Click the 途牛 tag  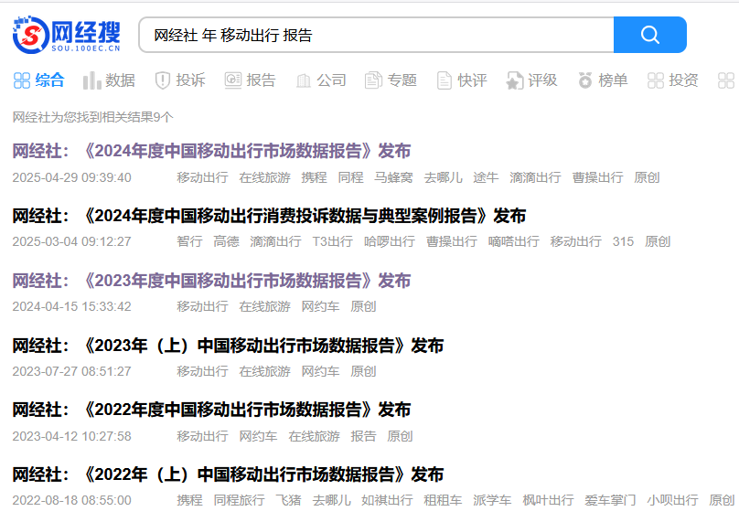[x=486, y=177]
